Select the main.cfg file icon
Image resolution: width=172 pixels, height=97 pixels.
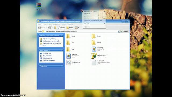pyautogui.click(x=69, y=56)
